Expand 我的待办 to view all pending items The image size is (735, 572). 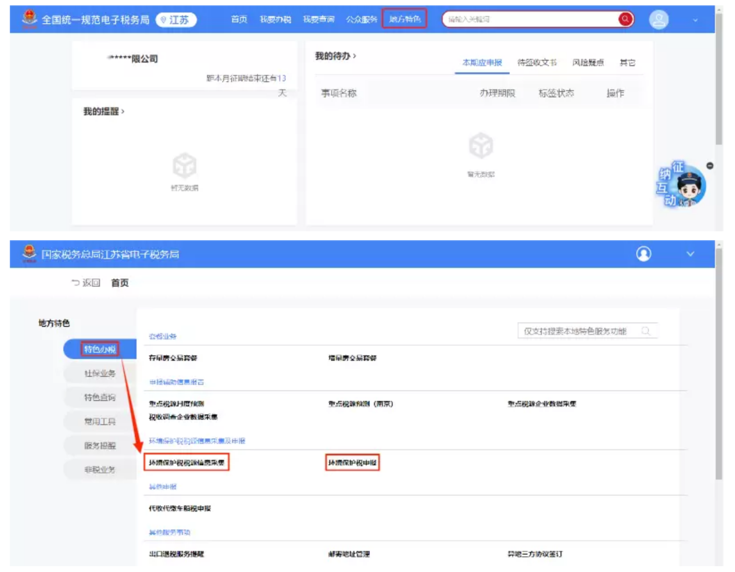[337, 55]
